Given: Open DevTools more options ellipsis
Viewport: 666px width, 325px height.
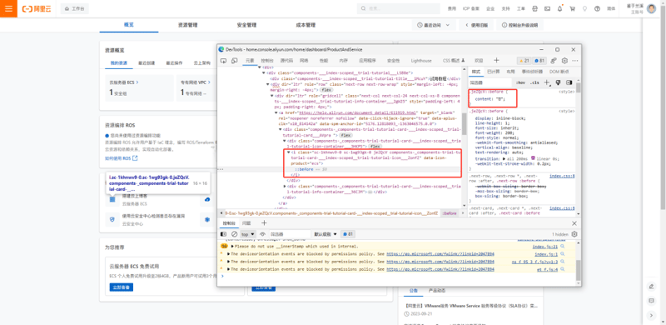Looking at the screenshot, I should [x=575, y=61].
